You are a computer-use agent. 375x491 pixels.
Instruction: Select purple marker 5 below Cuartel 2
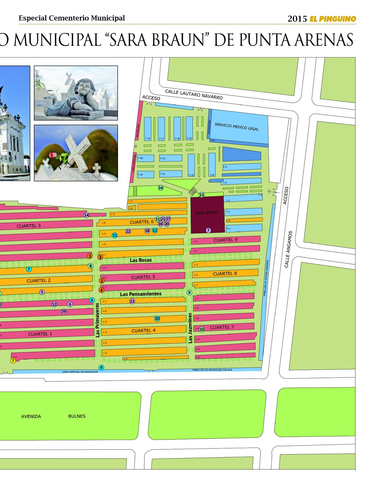(x=42, y=292)
